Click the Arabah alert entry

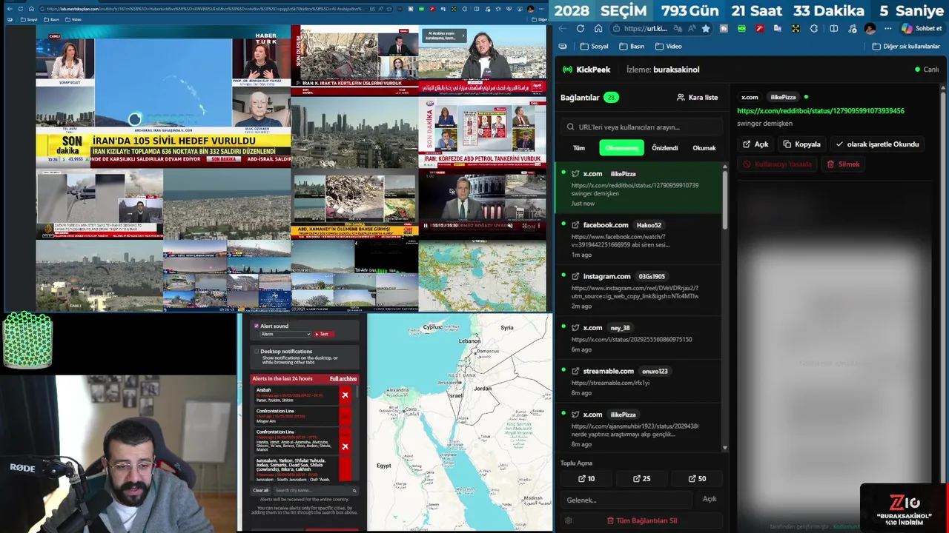click(295, 395)
